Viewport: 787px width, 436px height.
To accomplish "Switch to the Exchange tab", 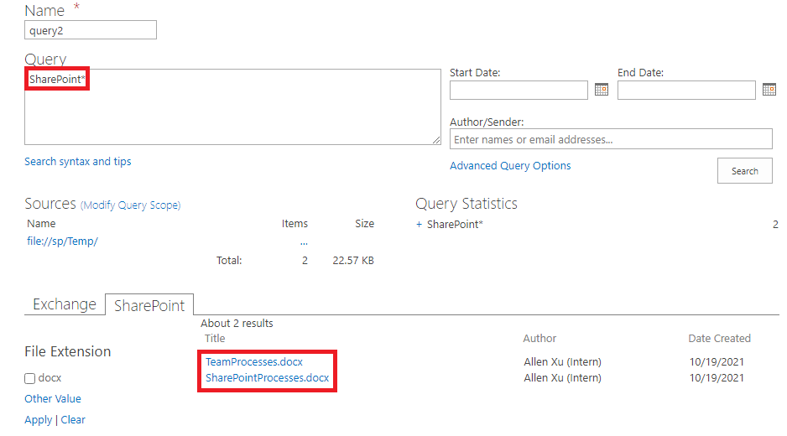I will click(65, 304).
